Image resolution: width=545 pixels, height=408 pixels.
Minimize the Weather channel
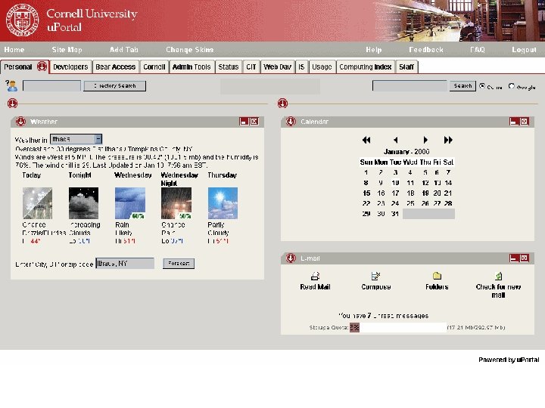244,122
